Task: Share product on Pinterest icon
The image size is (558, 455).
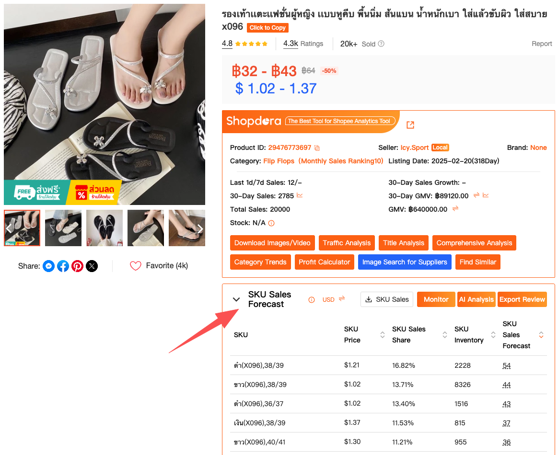Action: coord(77,266)
